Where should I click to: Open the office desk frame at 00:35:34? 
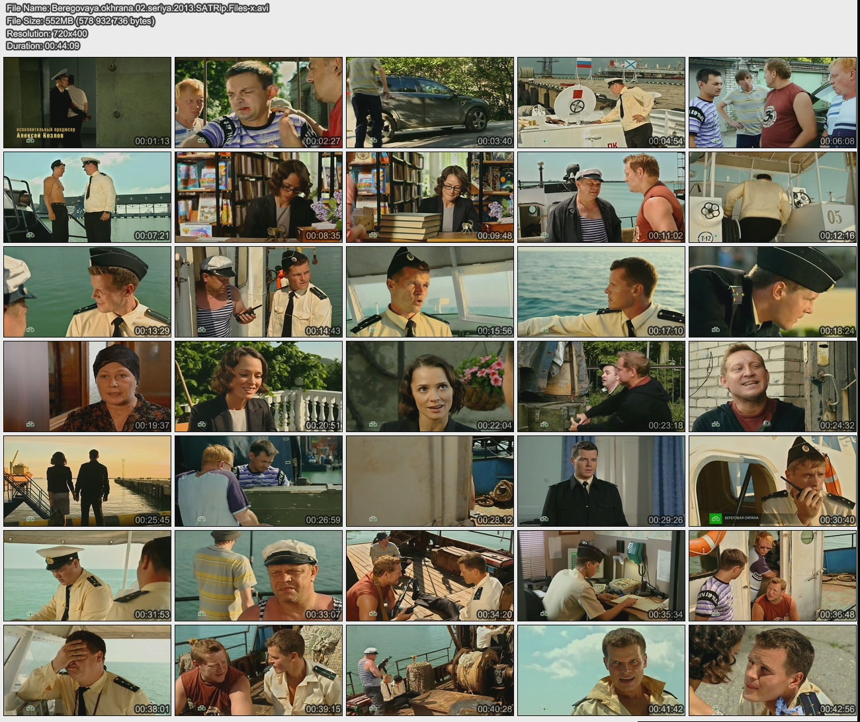click(x=601, y=576)
